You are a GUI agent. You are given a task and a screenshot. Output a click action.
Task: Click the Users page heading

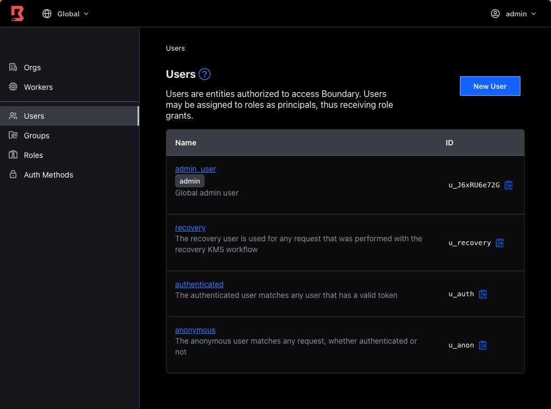[181, 75]
